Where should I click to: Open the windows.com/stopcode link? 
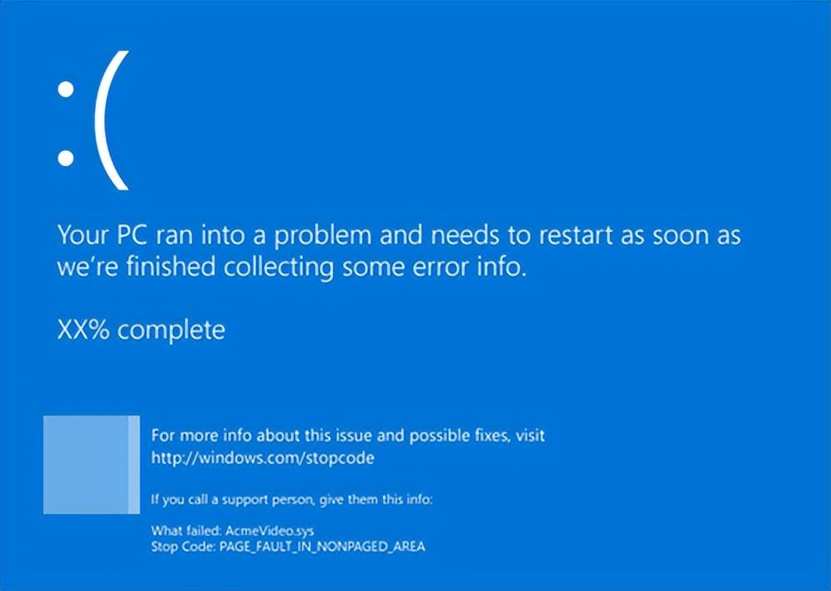pos(262,458)
